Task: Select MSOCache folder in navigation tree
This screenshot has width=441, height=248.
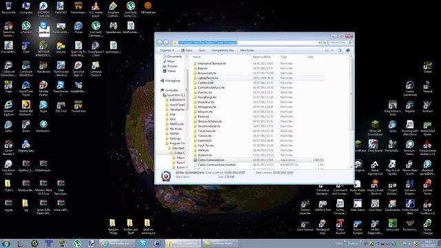Action: (x=174, y=124)
